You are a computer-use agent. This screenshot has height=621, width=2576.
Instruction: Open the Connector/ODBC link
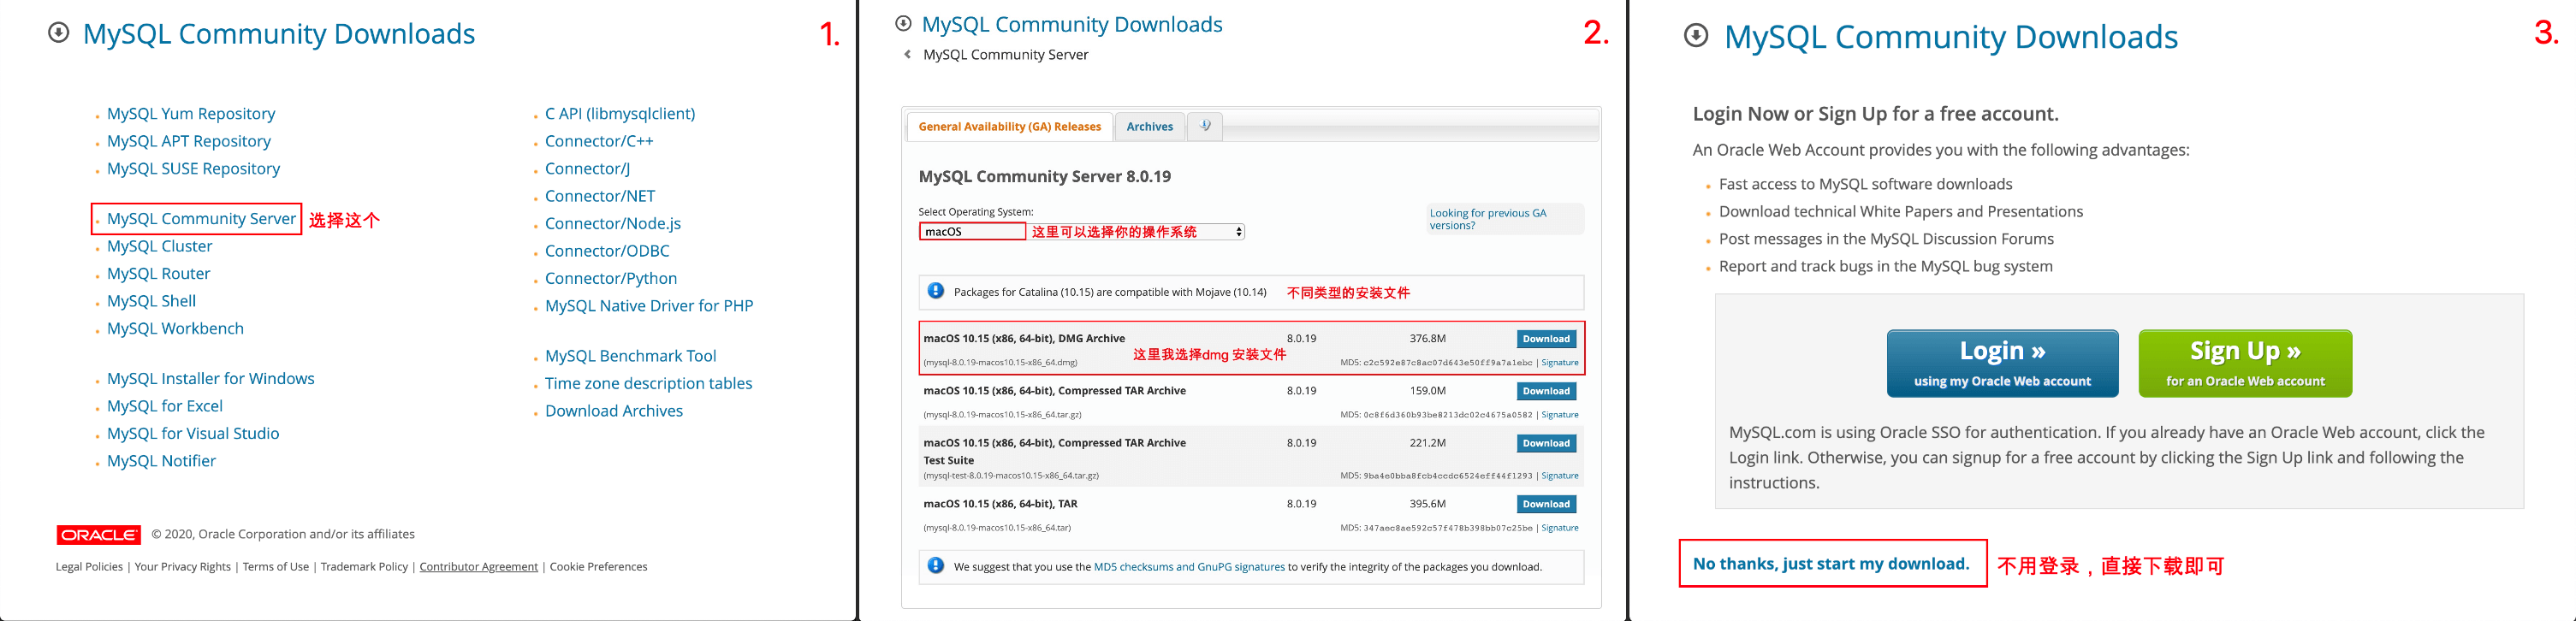coord(607,251)
